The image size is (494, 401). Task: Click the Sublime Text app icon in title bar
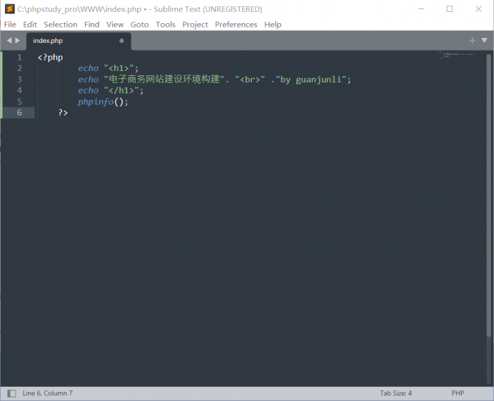9,9
